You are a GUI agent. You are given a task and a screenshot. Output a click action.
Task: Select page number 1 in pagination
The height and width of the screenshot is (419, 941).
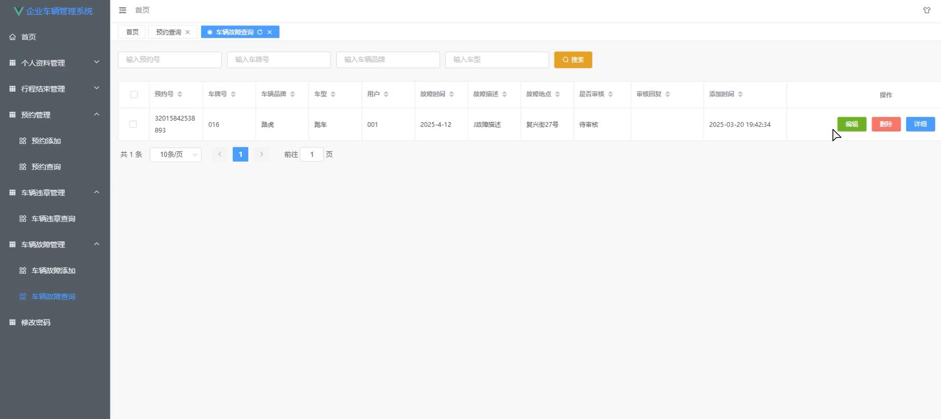(241, 154)
